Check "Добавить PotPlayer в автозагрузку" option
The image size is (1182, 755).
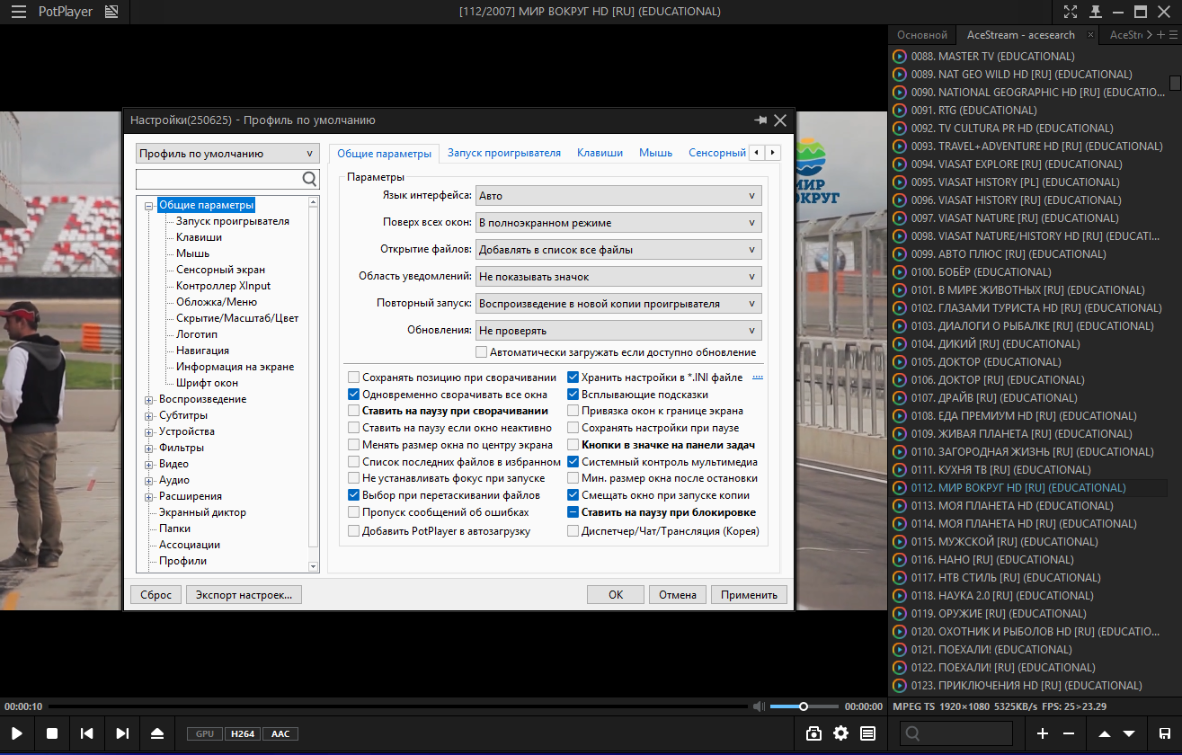(x=354, y=531)
